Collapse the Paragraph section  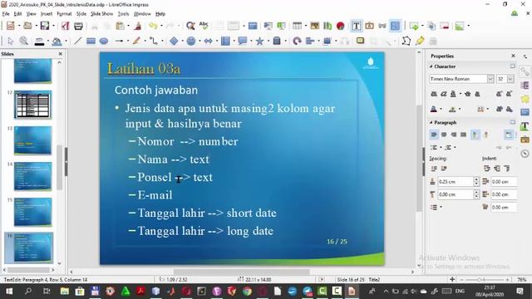tap(431, 122)
